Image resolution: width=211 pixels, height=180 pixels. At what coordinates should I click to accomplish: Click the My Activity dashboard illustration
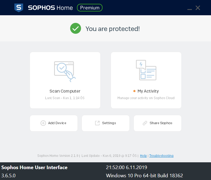pos(146,70)
